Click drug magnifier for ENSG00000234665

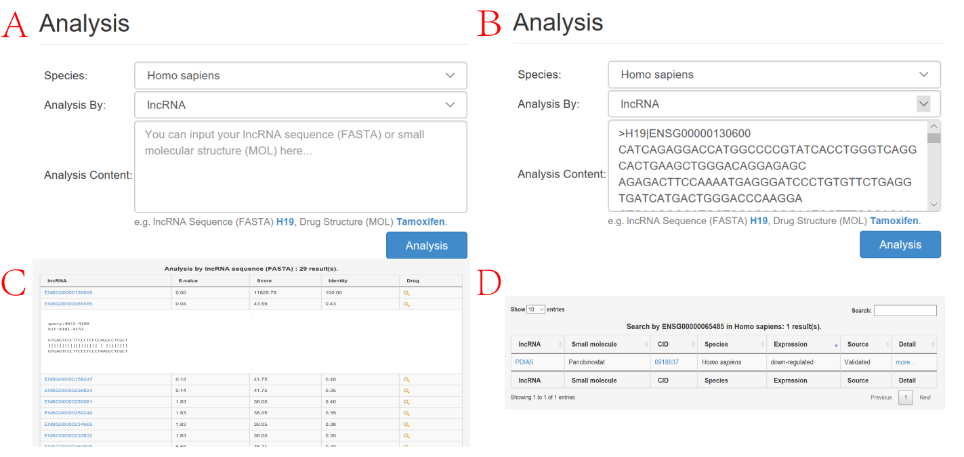click(406, 424)
